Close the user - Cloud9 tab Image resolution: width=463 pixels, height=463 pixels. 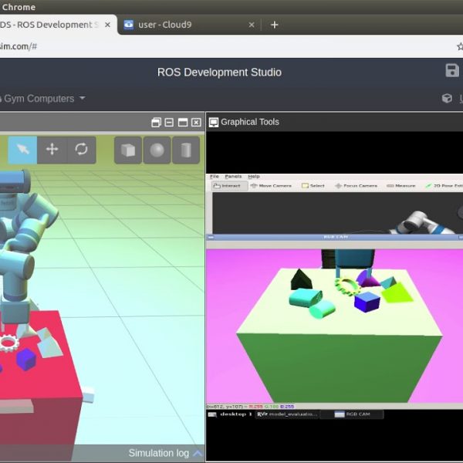252,25
